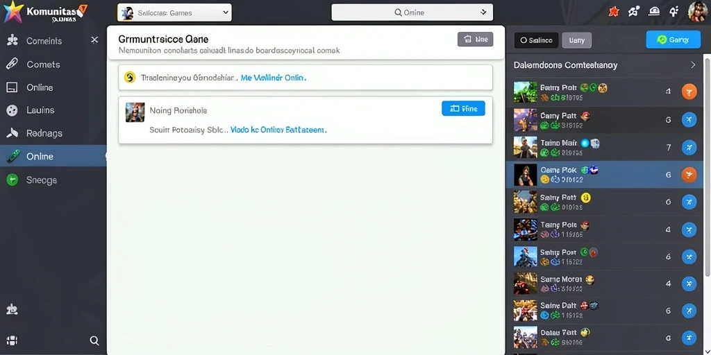Click the blue Garry button
Viewport: 711px width, 355px height.
(672, 40)
